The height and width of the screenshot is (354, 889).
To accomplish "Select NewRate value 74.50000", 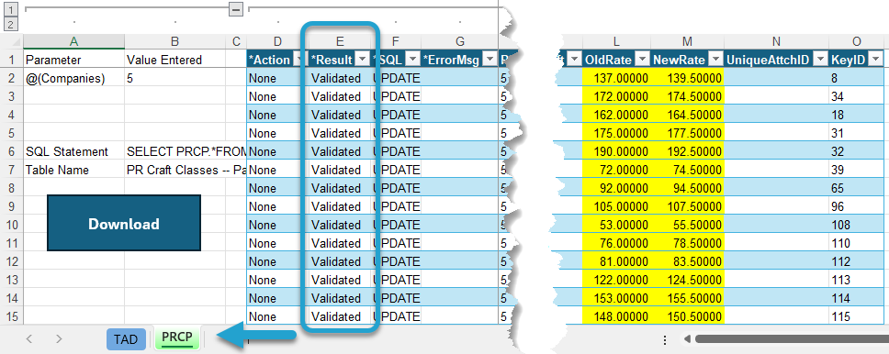I will (687, 170).
